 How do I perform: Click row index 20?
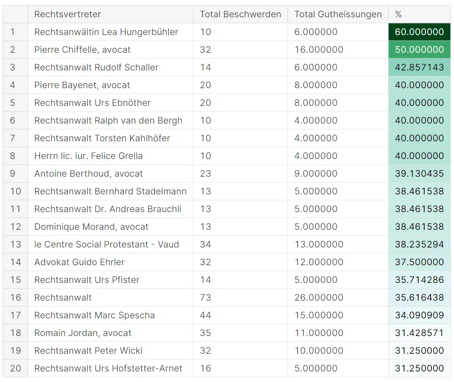(x=15, y=368)
